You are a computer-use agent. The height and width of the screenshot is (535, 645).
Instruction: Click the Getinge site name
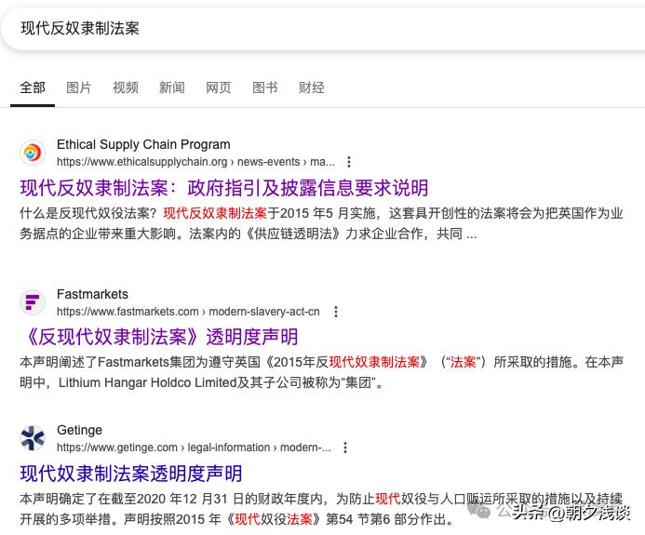[80, 430]
